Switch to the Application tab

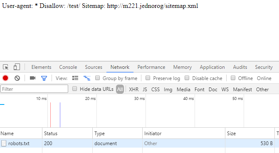click(212, 67)
